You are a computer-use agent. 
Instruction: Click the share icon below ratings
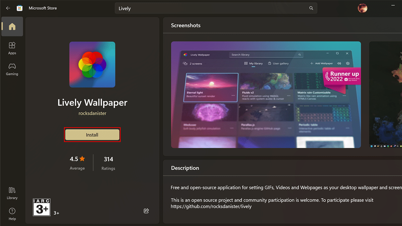146,211
